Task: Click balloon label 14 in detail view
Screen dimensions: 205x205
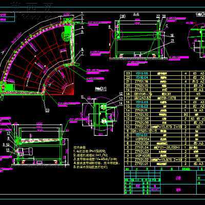Action: [x=121, y=103]
